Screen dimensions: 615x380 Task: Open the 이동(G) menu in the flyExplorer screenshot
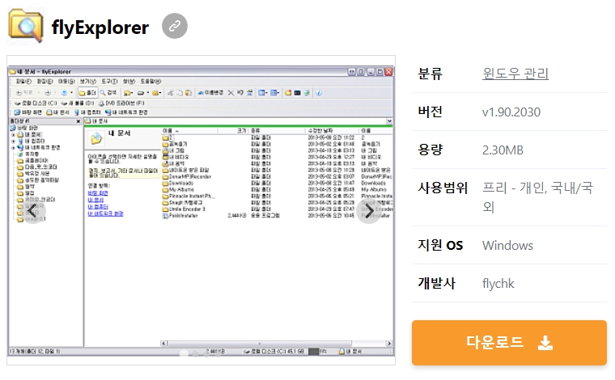[66, 82]
